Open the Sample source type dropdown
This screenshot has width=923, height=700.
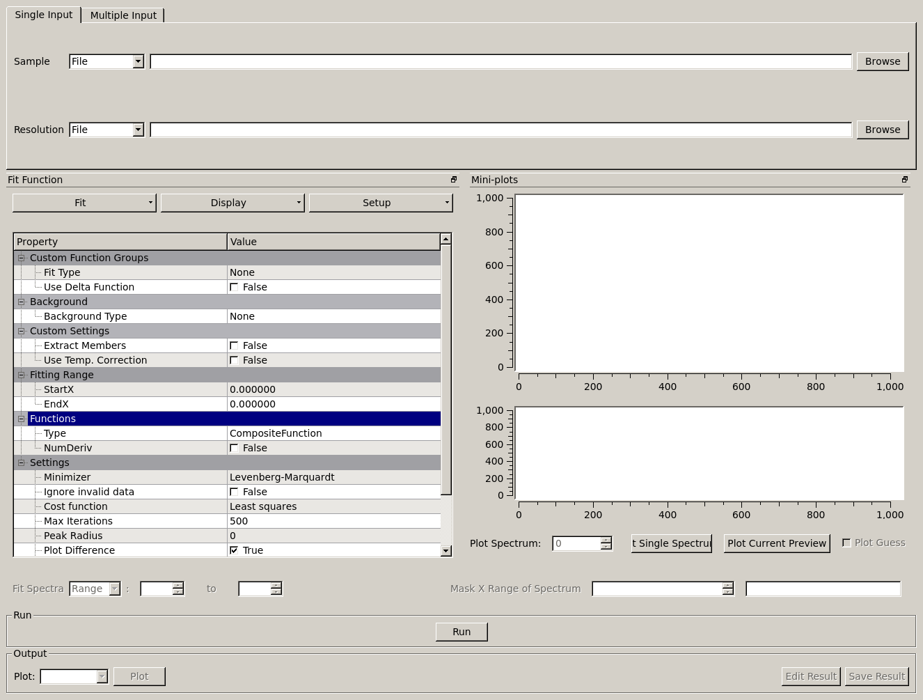106,61
